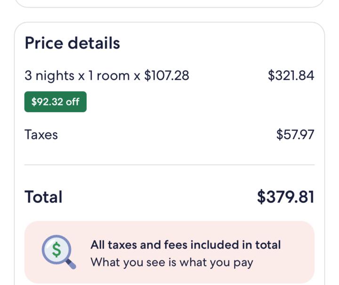This screenshot has height=285, width=339.
Task: Click the word off in discount badge
Action: coord(73,102)
